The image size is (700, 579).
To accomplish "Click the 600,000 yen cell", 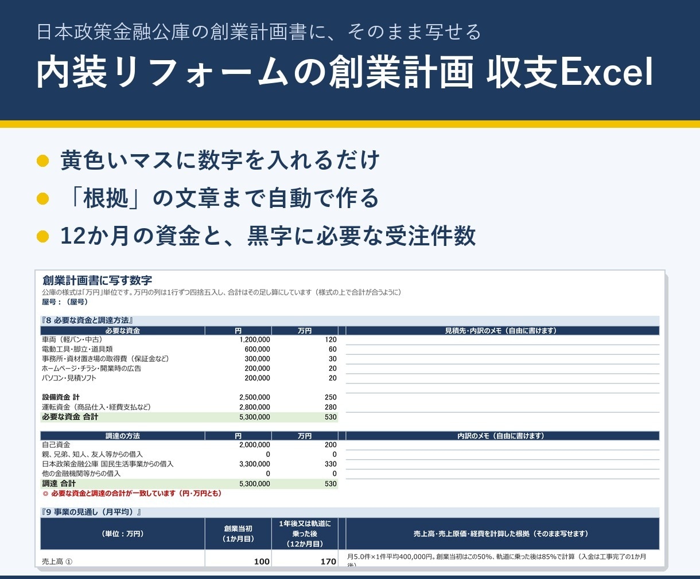I will tap(257, 349).
